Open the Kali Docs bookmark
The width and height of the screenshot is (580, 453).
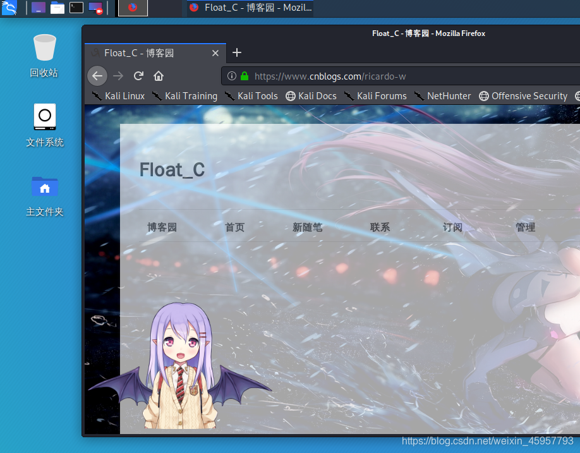311,95
